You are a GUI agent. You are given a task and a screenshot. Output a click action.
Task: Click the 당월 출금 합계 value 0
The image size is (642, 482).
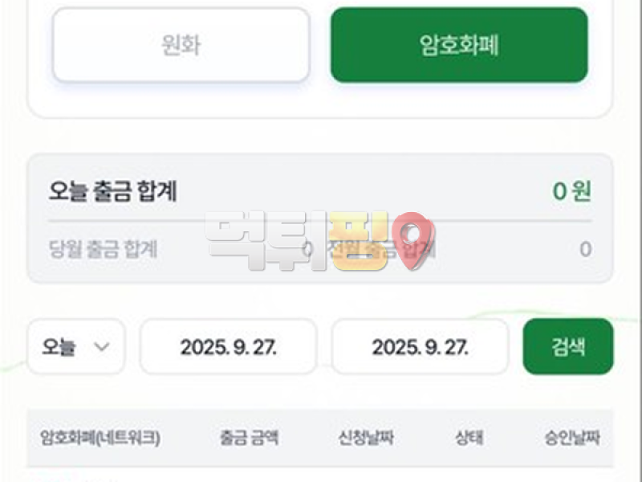click(307, 249)
